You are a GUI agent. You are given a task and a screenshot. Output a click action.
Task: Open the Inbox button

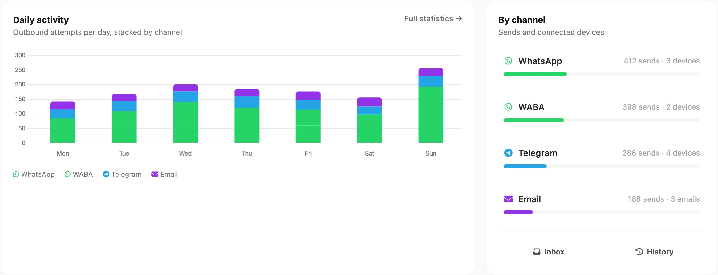tap(548, 252)
